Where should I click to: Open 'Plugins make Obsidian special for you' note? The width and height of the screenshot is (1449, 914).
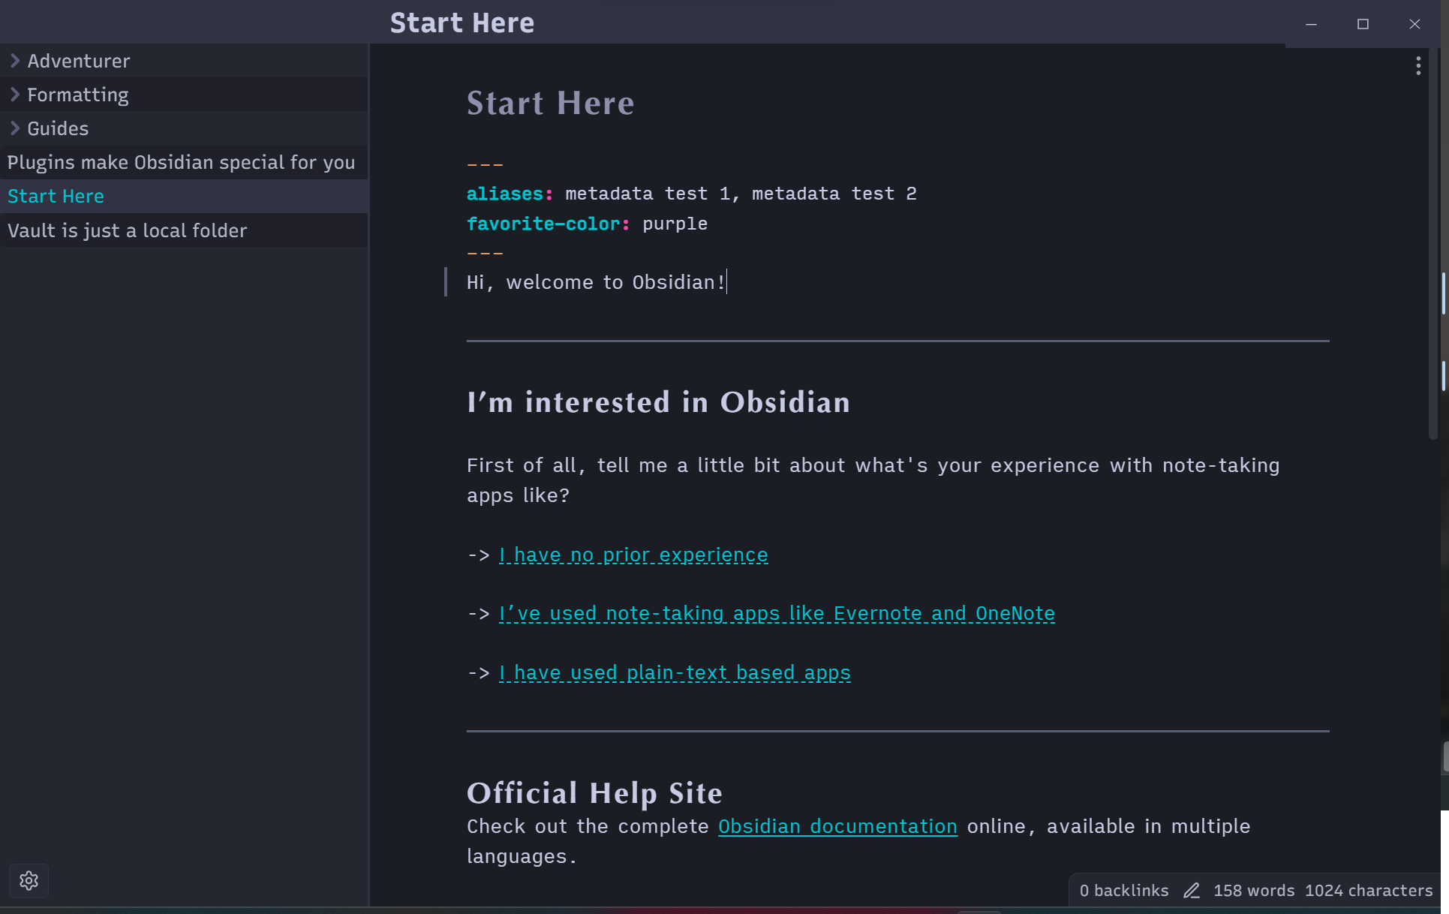pyautogui.click(x=181, y=162)
